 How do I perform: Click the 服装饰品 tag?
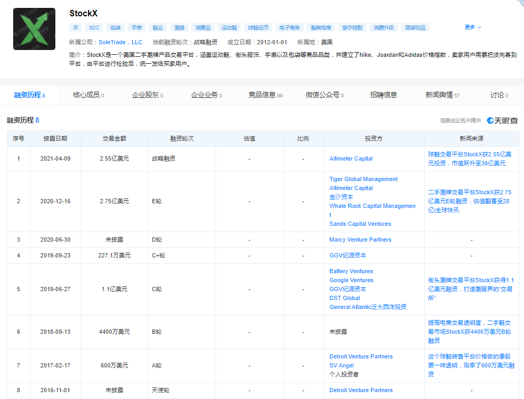tap(415, 28)
